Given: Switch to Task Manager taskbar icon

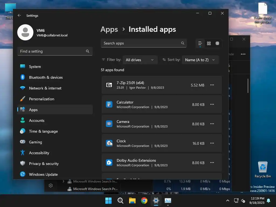Looking at the screenshot, I should [x=168, y=201].
